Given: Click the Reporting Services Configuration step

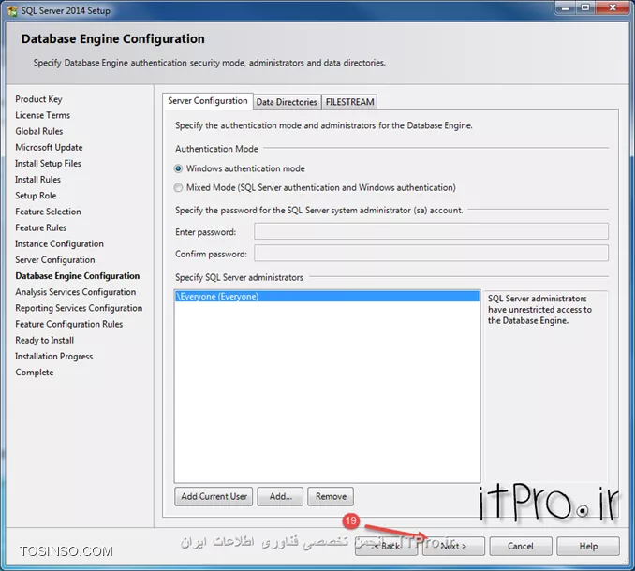Looking at the screenshot, I should [79, 308].
